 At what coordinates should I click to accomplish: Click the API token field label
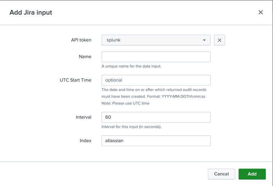click(x=81, y=40)
